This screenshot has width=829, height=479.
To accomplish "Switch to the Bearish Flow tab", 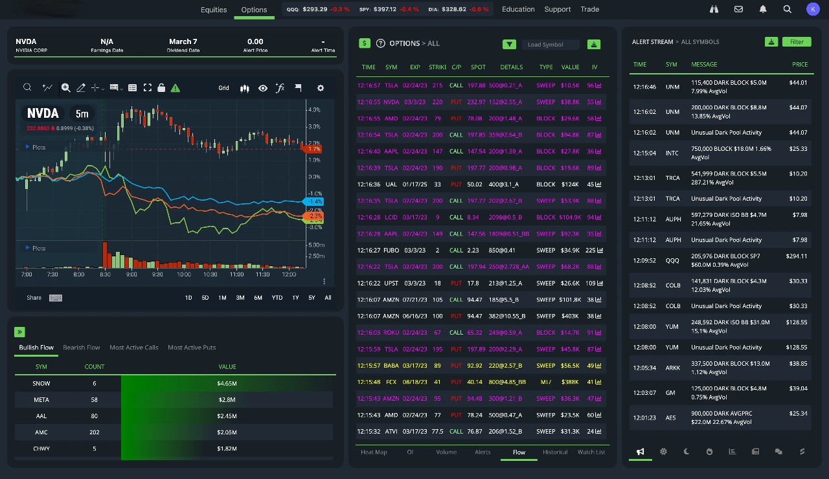I will (x=82, y=348).
